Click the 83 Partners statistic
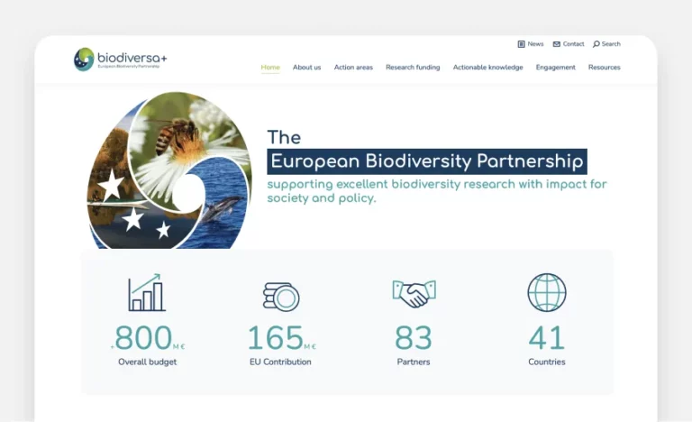The height and width of the screenshot is (422, 692). (x=414, y=338)
